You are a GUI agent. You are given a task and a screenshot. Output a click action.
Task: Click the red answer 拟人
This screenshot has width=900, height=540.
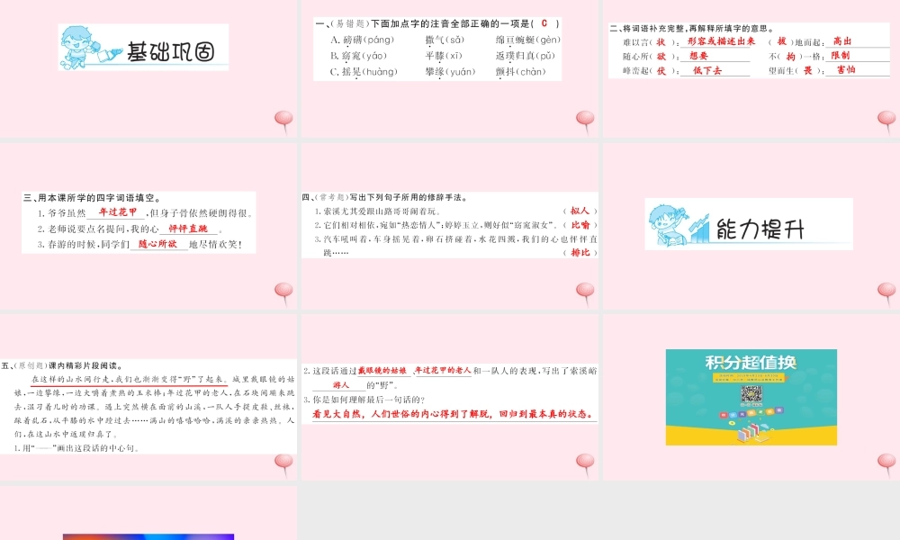coord(580,211)
